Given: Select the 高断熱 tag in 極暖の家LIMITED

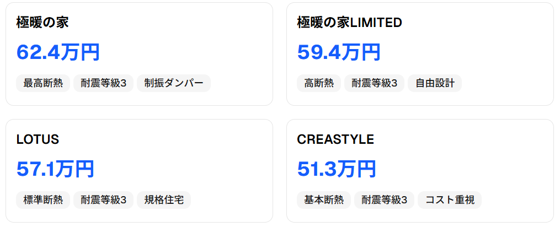Looking at the screenshot, I should pyautogui.click(x=319, y=83).
